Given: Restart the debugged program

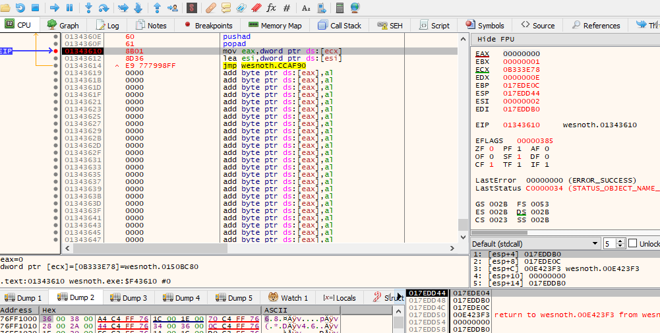Looking at the screenshot, I should 20,7.
